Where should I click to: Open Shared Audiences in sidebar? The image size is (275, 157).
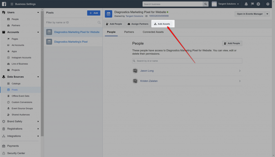click(x=21, y=115)
